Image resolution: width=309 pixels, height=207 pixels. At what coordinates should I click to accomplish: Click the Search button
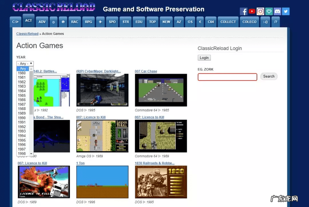pos(269,76)
